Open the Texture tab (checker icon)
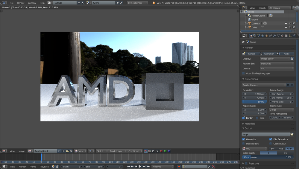299x169 pixels. 286,36
